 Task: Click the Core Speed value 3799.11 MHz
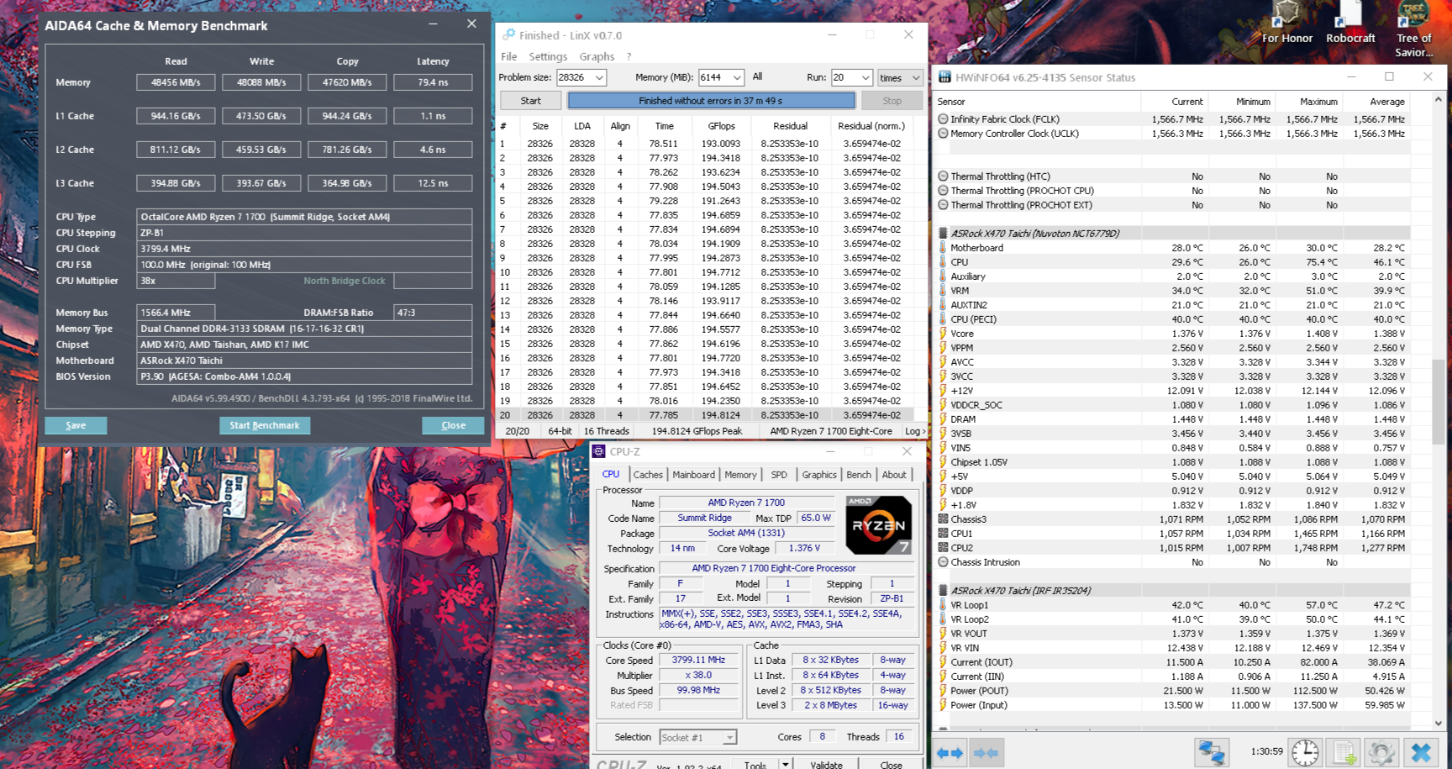pos(698,661)
